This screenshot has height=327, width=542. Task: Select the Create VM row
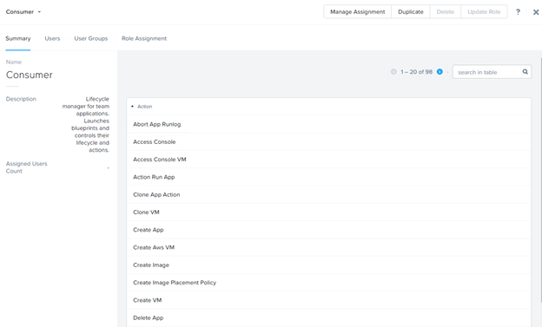[x=328, y=300]
